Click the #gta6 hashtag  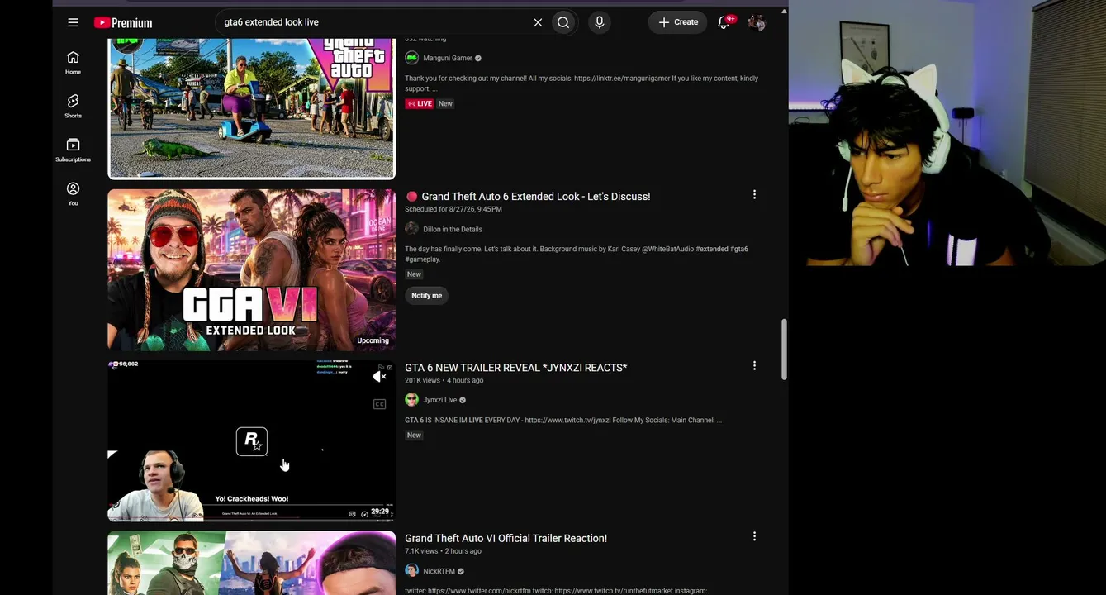739,250
